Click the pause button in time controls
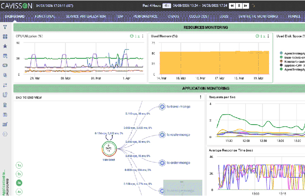 point(239,6)
